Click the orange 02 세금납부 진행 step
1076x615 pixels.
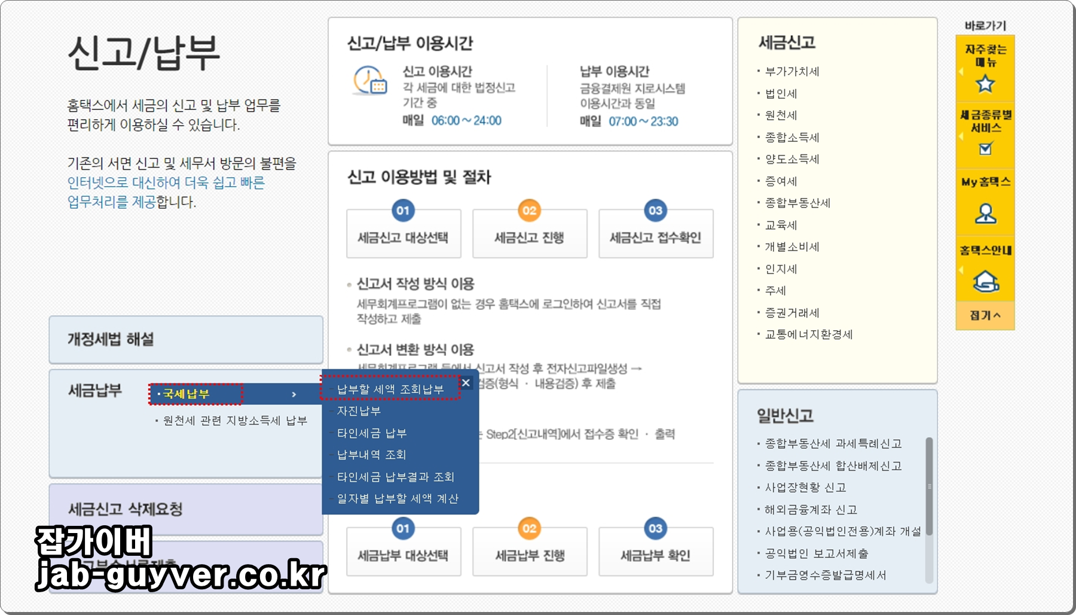529,552
